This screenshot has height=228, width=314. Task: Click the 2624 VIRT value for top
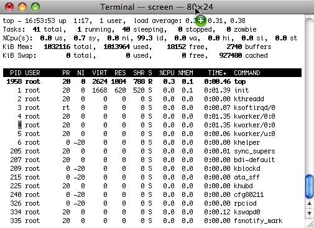coord(99,81)
